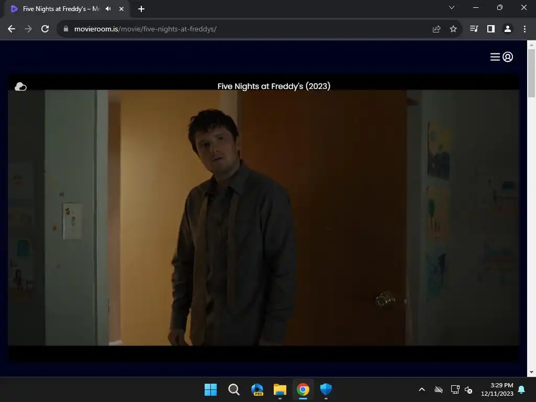Bookmark this page with the star
The height and width of the screenshot is (402, 536).
pos(453,29)
